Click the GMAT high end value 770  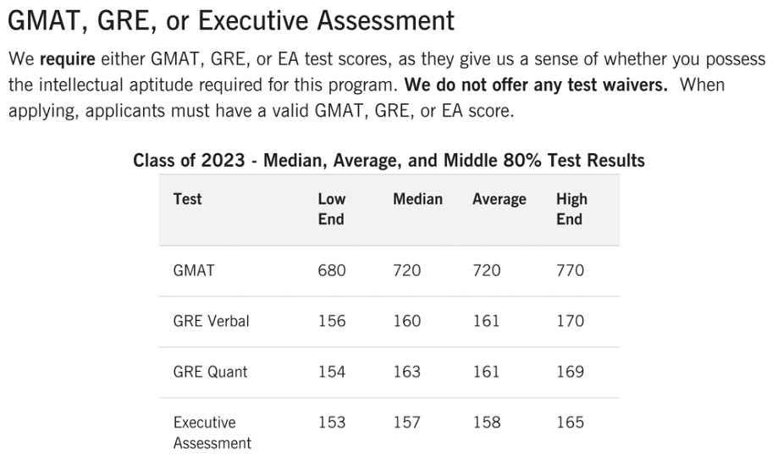point(570,271)
